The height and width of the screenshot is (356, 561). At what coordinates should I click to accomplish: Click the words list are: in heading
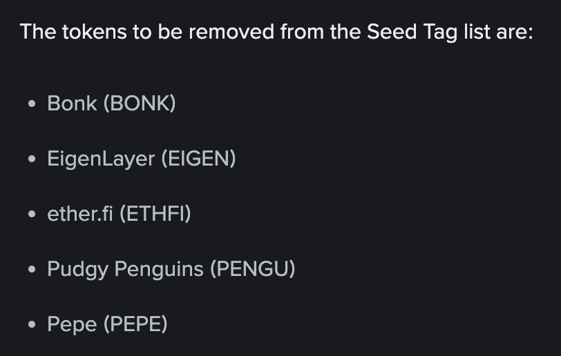(x=498, y=32)
